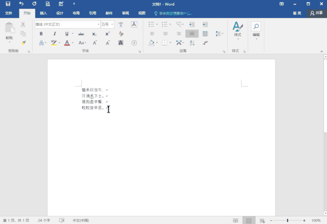Toggle Bold formatting

[41, 34]
